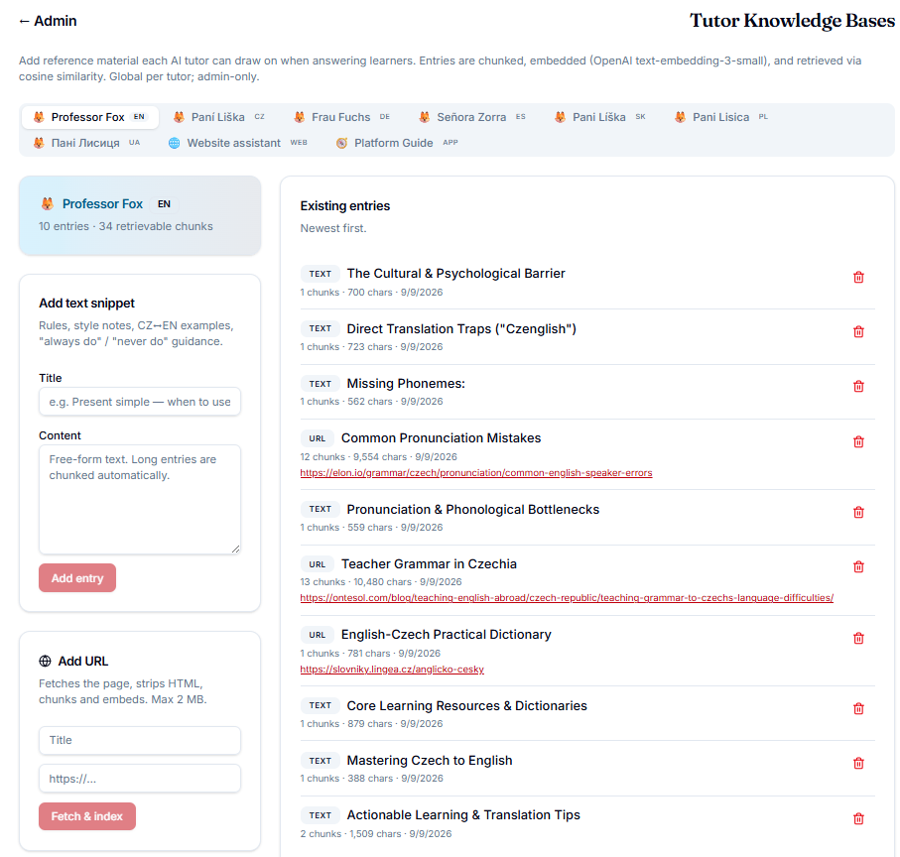Click 'English-Czech Practical Dictionary' title
Viewport: 900px width, 857px height.
click(446, 635)
